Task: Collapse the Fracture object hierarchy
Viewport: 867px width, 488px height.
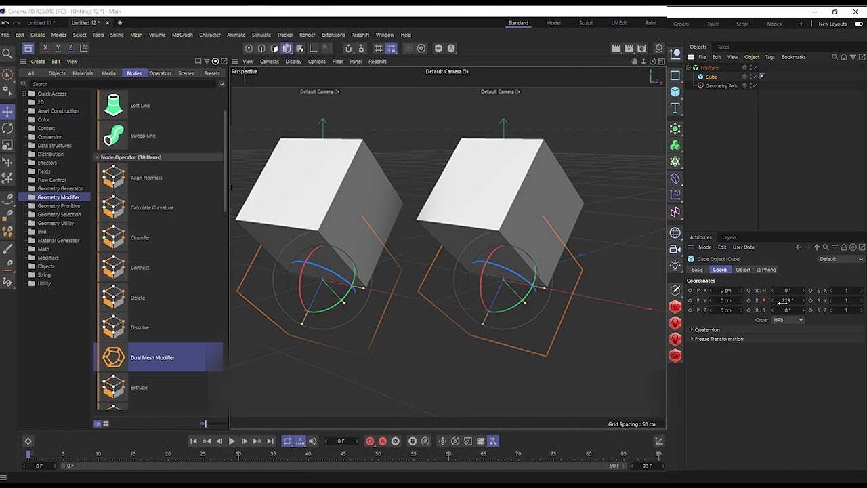Action: pyautogui.click(x=689, y=68)
